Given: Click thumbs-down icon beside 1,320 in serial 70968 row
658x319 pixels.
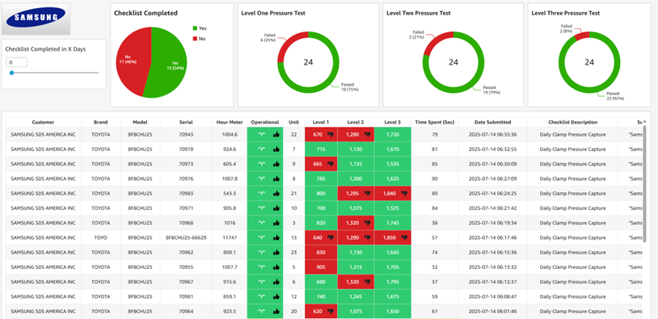Looking at the screenshot, I should 368,223.
